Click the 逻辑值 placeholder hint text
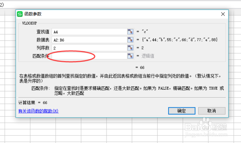Image resolution: width=241 pixels, height=143 pixels. pos(148,56)
